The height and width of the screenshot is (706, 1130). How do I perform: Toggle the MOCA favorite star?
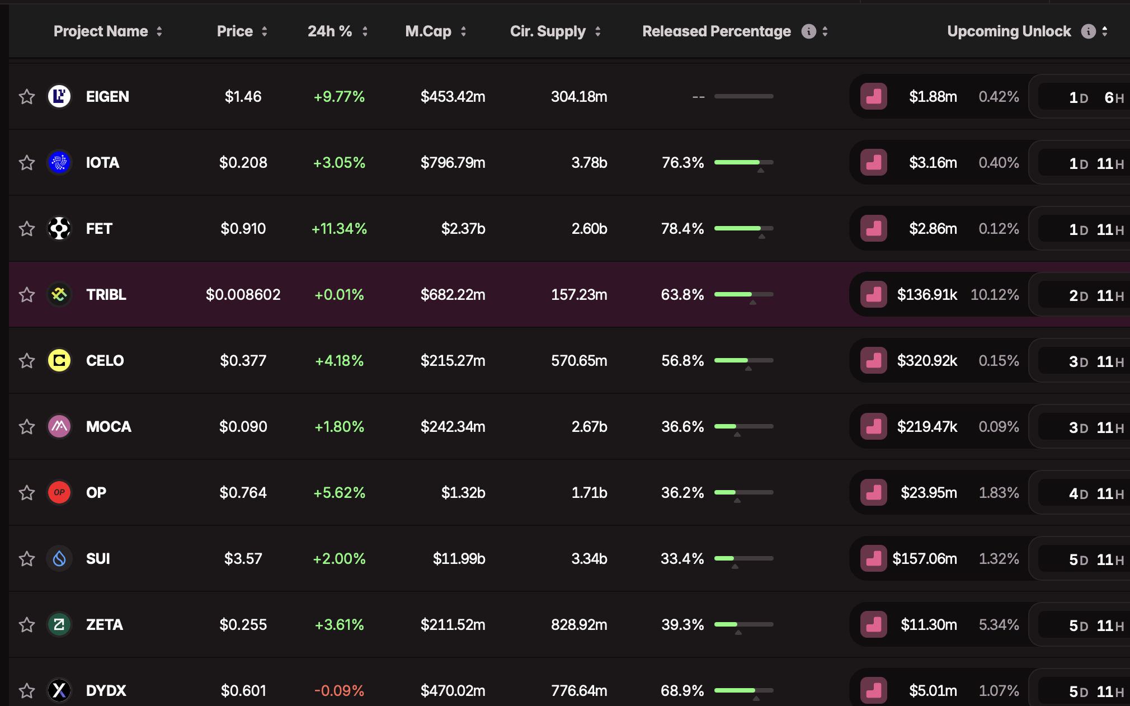(27, 427)
